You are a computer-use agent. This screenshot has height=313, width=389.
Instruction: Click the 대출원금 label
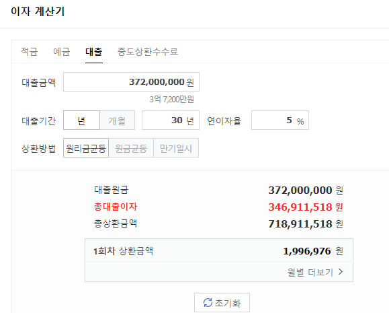point(111,190)
